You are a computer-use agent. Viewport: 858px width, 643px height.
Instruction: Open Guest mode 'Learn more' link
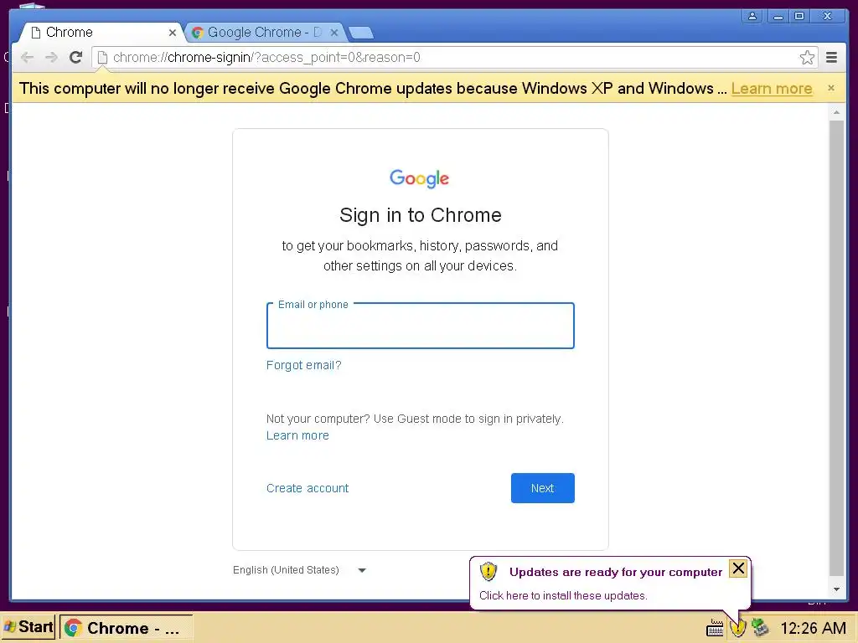click(297, 435)
